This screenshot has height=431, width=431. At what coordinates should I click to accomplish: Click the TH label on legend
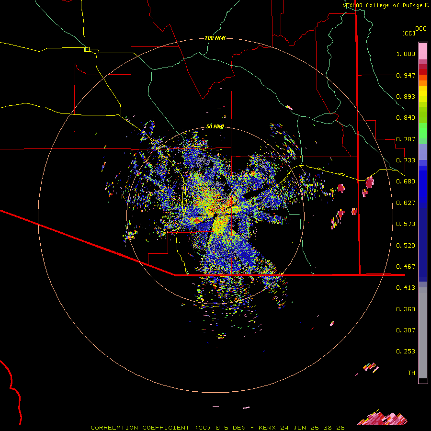(x=411, y=373)
